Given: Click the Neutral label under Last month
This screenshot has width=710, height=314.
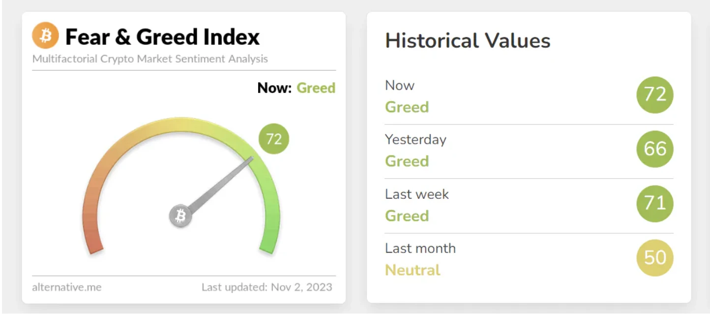Looking at the screenshot, I should click(413, 270).
